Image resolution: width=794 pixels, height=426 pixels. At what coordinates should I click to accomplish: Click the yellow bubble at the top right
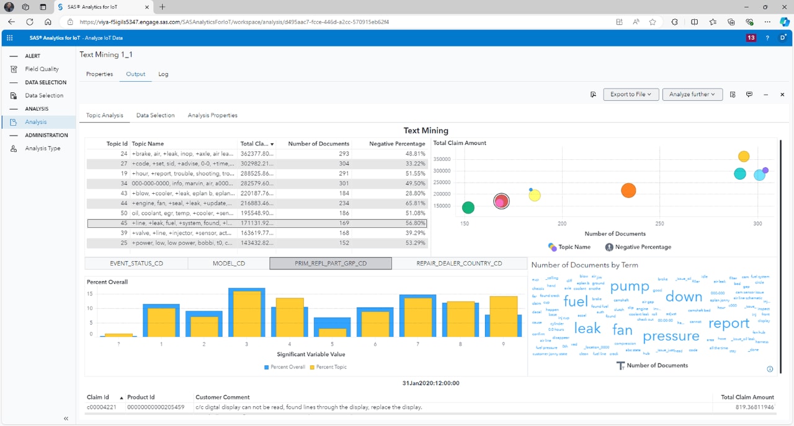744,157
